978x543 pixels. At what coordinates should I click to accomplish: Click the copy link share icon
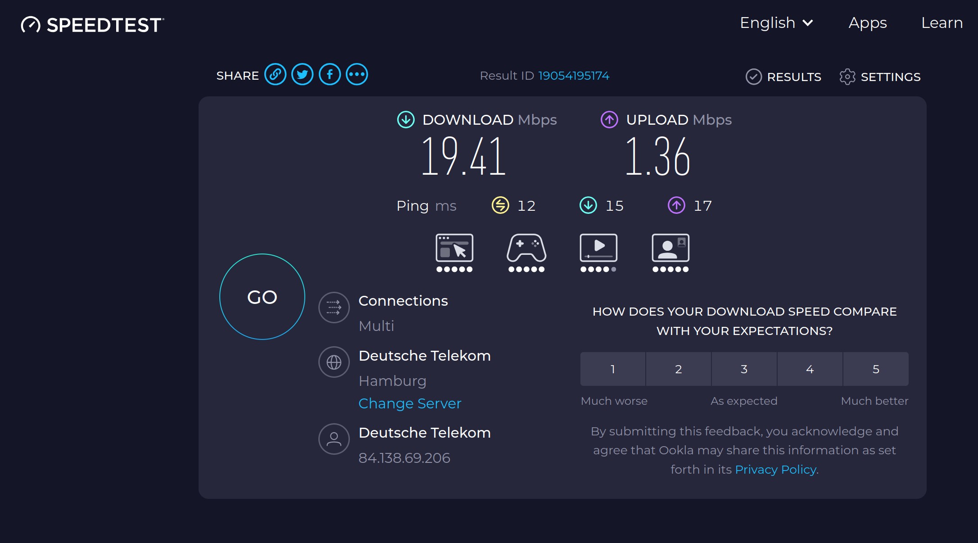pyautogui.click(x=275, y=75)
